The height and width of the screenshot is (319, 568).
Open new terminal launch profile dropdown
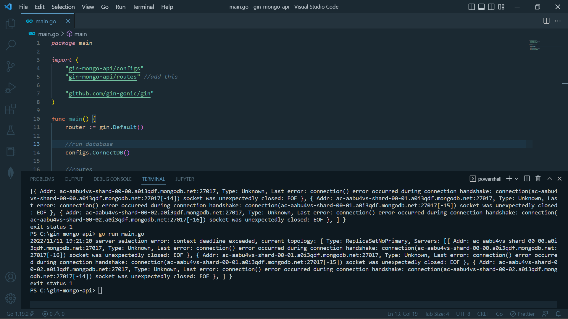[517, 179]
